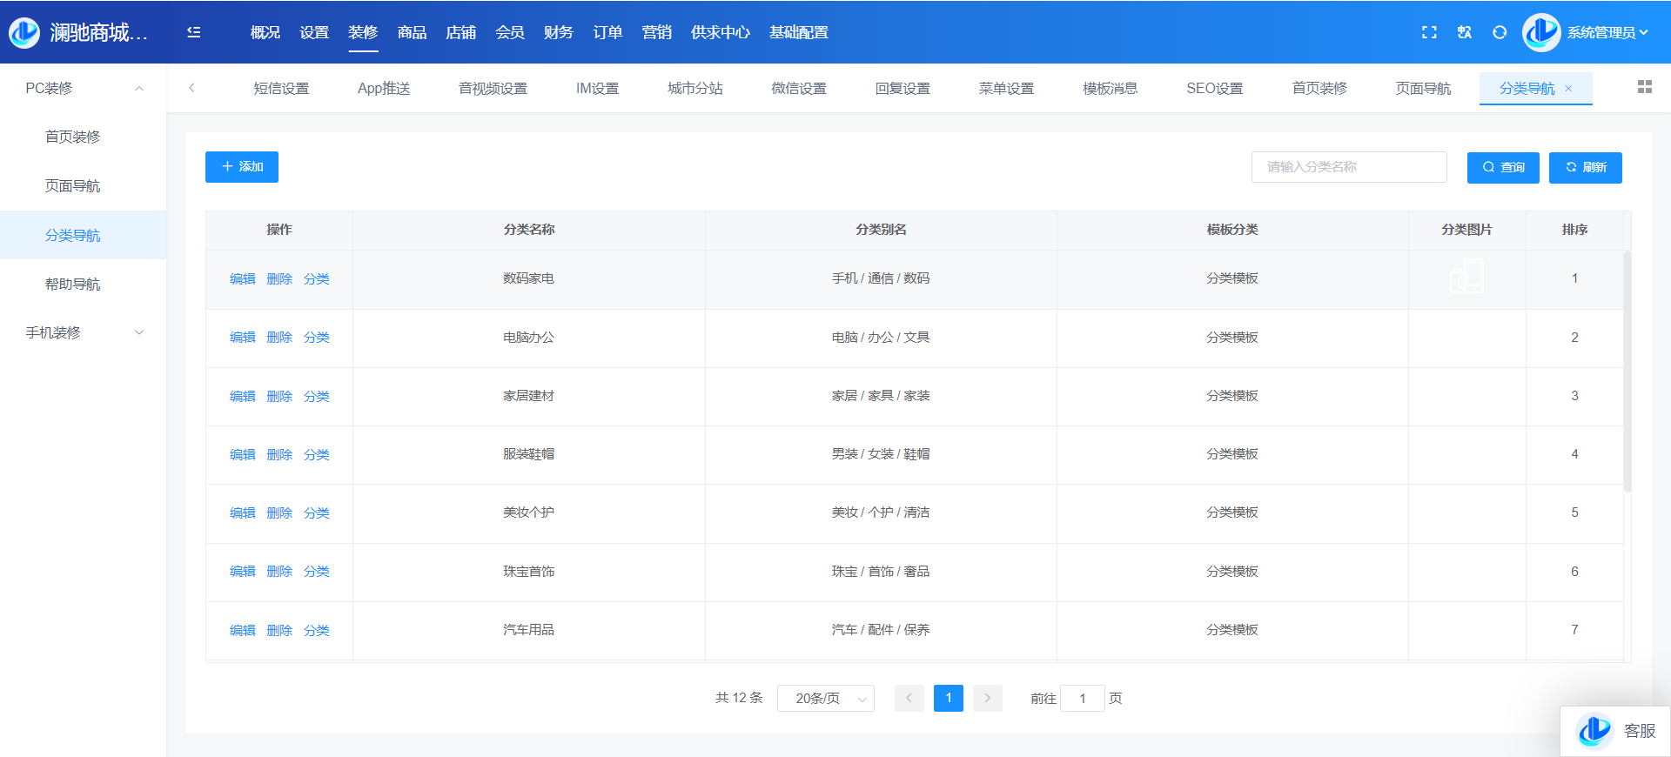Open the 20条/页 page size dropdown
1671x757 pixels.
click(825, 698)
